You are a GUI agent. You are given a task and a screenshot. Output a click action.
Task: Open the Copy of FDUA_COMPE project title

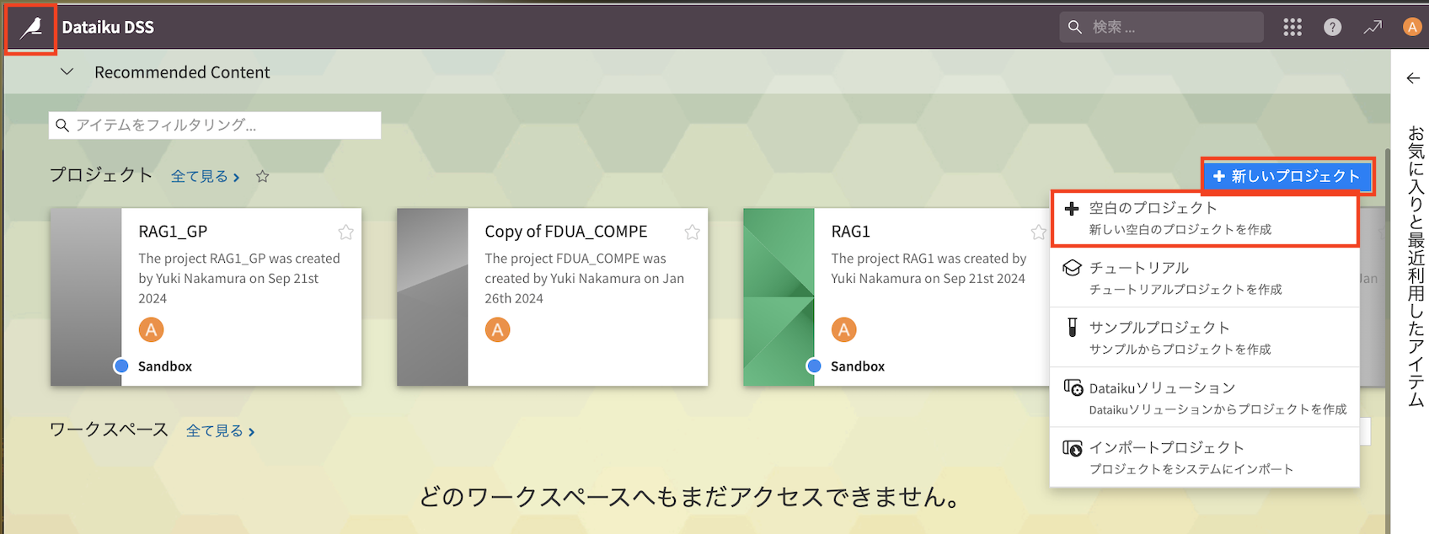pyautogui.click(x=566, y=232)
